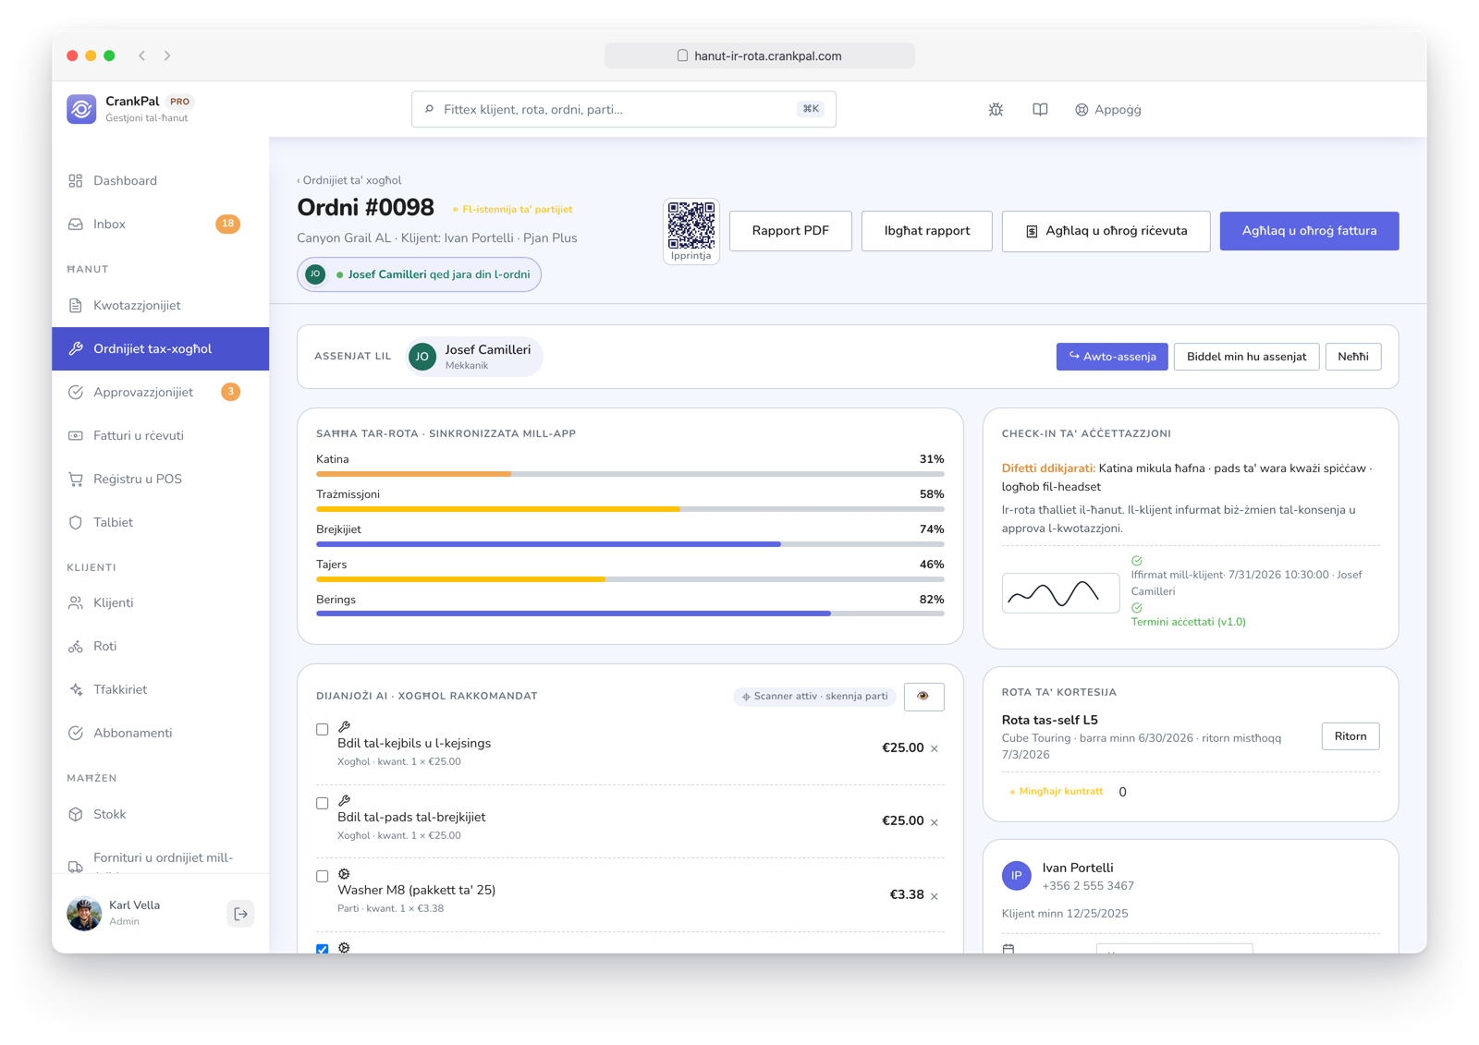This screenshot has width=1479, height=1045.
Task: Click the QR code Ipprintja thumbnail
Action: tap(691, 231)
